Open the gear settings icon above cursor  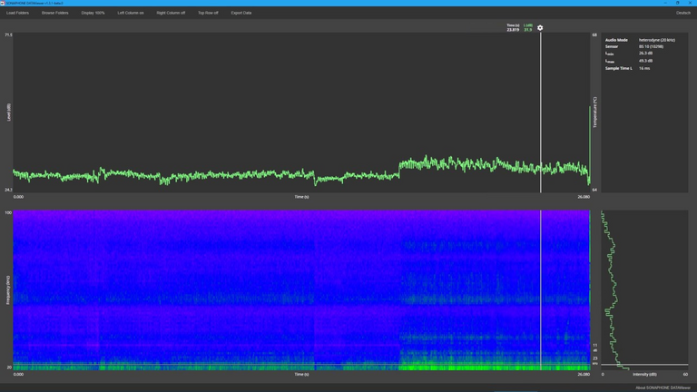click(x=540, y=28)
